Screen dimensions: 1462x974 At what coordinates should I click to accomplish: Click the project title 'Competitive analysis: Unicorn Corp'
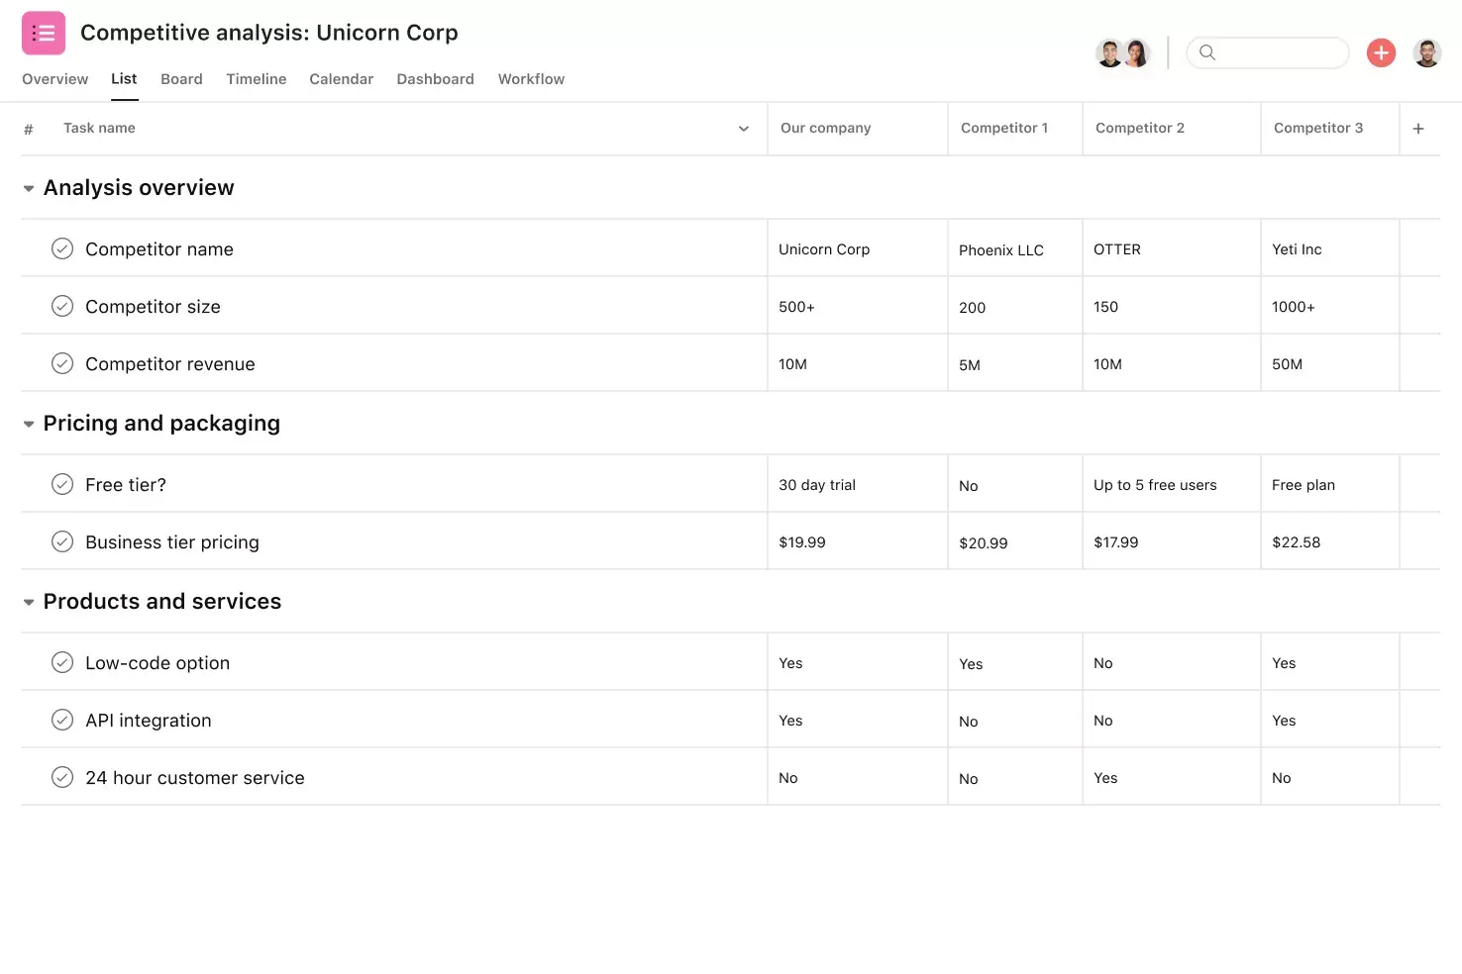tap(268, 32)
